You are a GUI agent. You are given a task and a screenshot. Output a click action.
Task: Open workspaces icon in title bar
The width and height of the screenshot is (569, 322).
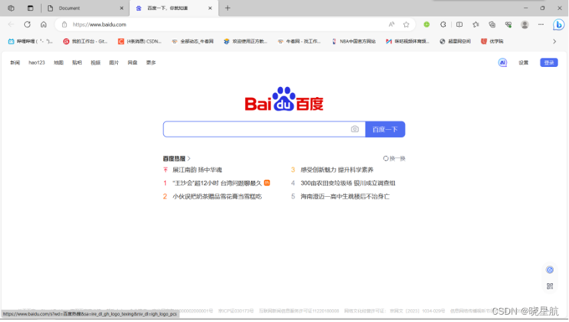click(x=11, y=8)
